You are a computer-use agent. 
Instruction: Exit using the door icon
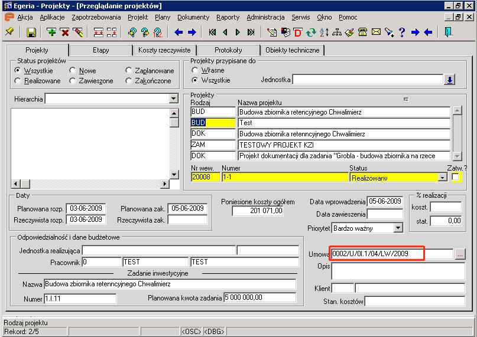tap(448, 32)
